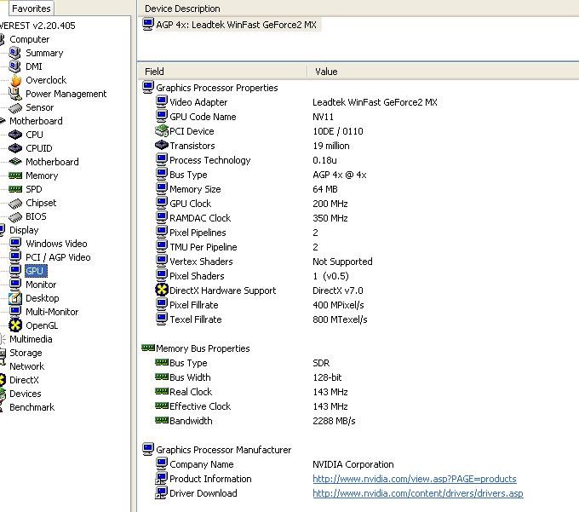Open the Desktop item under Display
This screenshot has height=512, width=579.
tap(42, 298)
